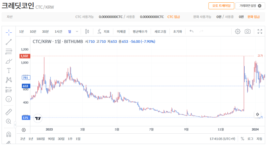Set the range to 2년
The width and height of the screenshot is (267, 145).
point(23,139)
